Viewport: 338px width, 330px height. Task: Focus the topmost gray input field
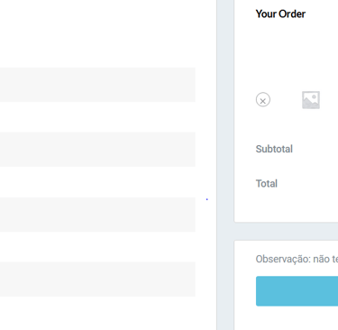click(97, 85)
